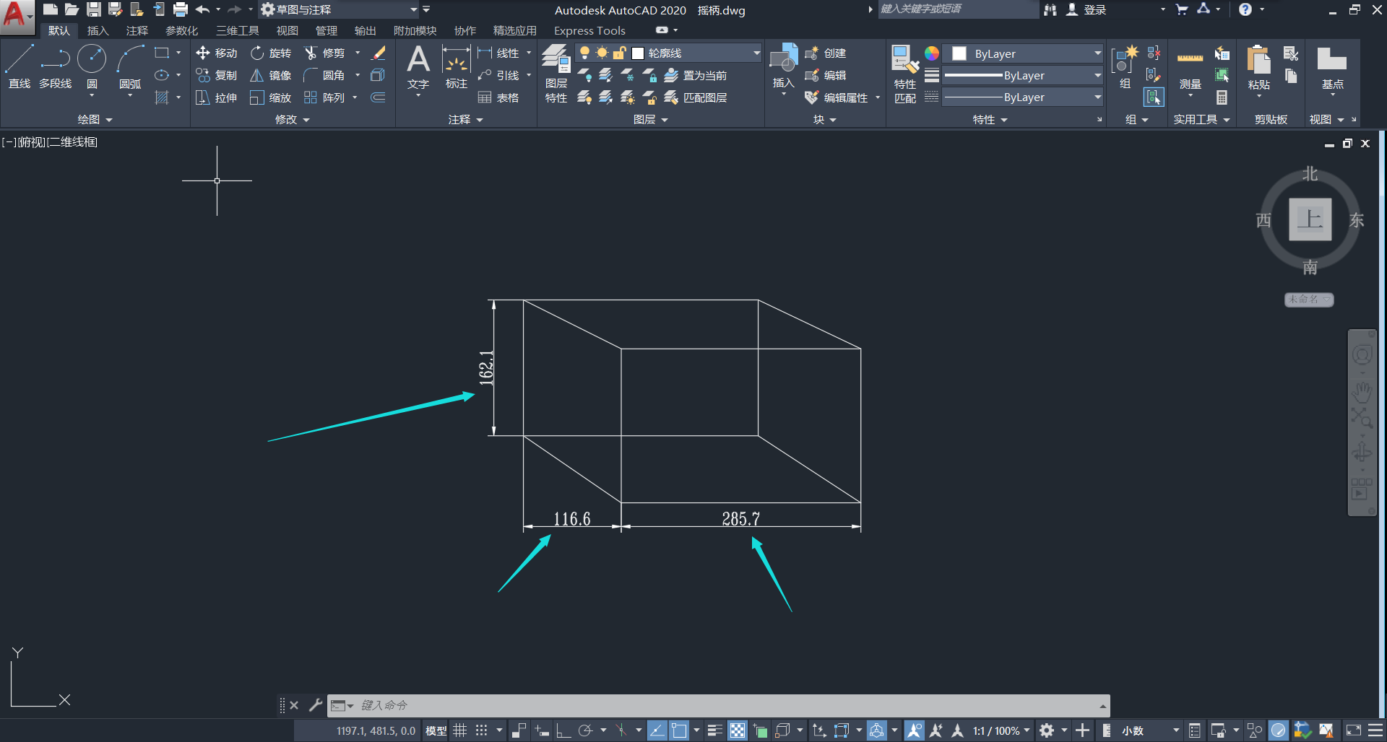Open the Text (文字) annotation tool
The height and width of the screenshot is (742, 1387).
(x=418, y=67)
